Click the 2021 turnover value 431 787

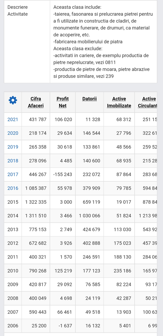coord(37,119)
